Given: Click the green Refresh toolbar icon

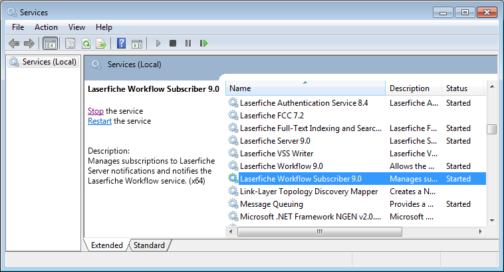Looking at the screenshot, I should (x=86, y=43).
